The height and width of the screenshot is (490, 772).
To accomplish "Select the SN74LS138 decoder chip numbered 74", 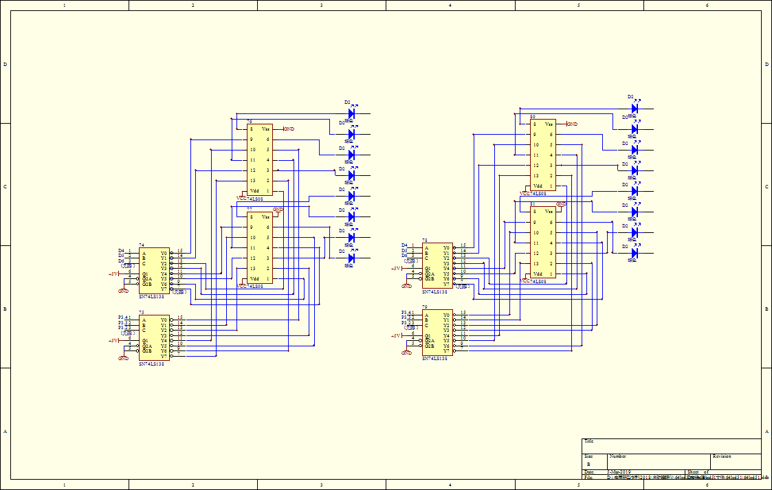I will (154, 270).
